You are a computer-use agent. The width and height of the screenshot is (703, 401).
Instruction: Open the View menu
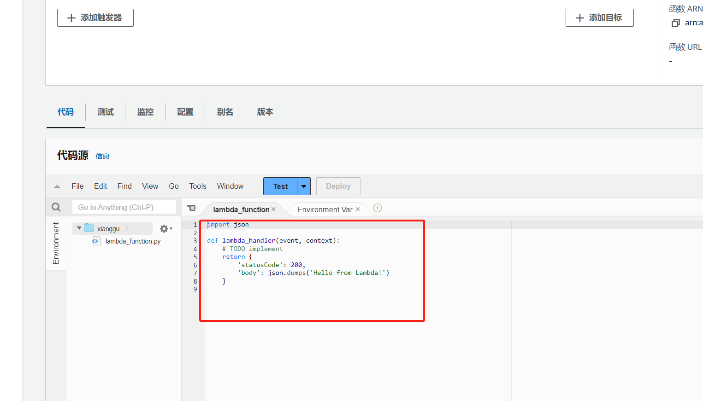150,186
